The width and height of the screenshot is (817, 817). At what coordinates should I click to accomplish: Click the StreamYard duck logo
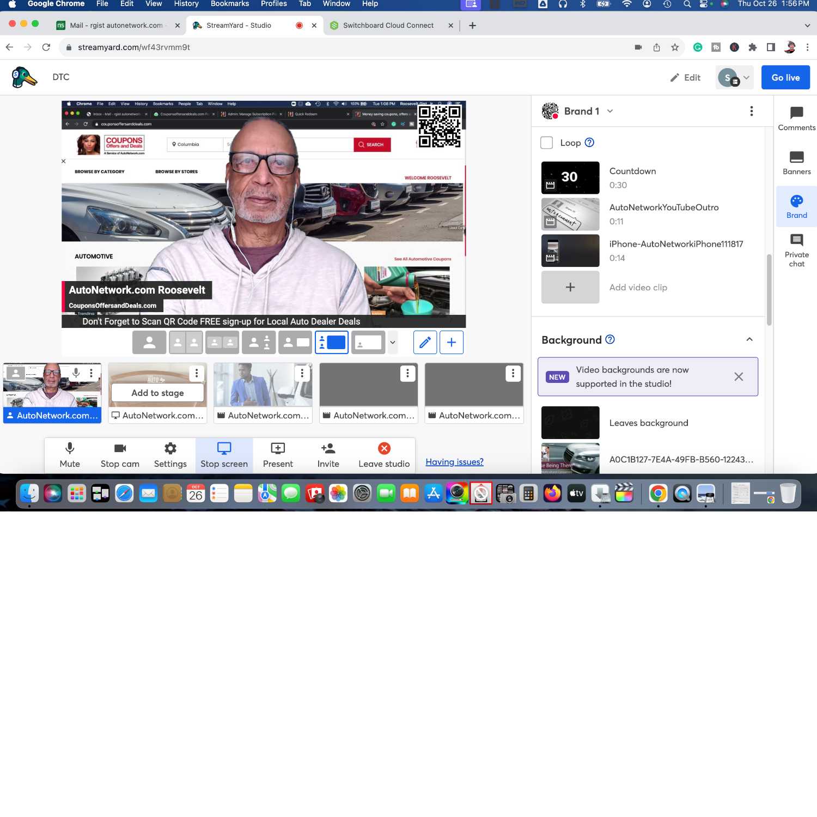25,77
